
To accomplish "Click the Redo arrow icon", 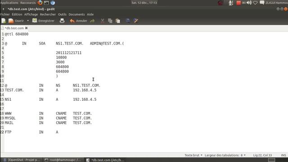I will (92, 21).
